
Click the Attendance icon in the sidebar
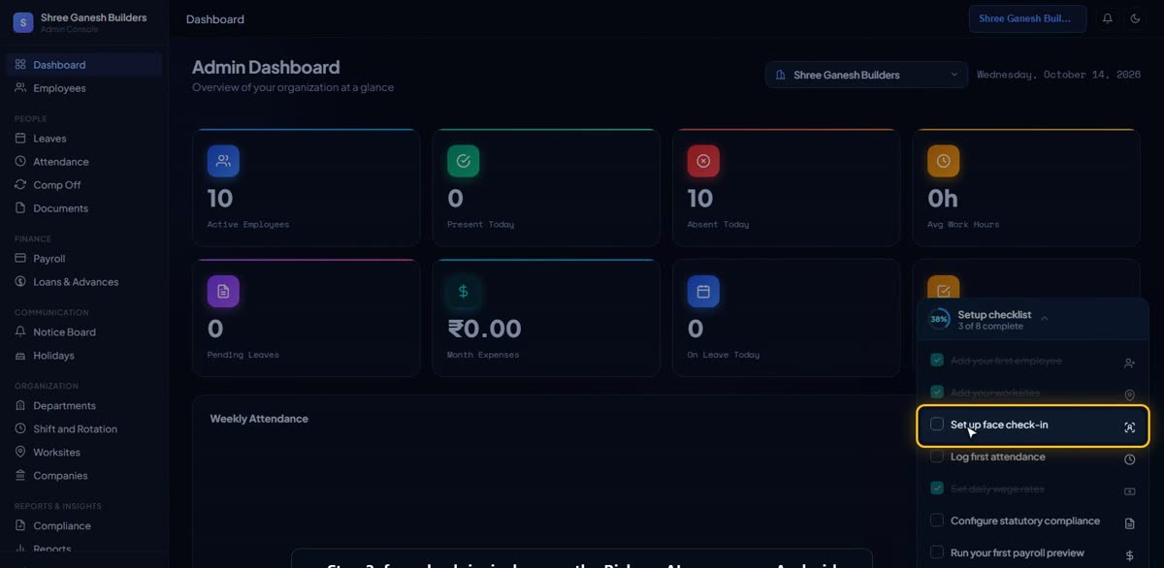point(20,162)
